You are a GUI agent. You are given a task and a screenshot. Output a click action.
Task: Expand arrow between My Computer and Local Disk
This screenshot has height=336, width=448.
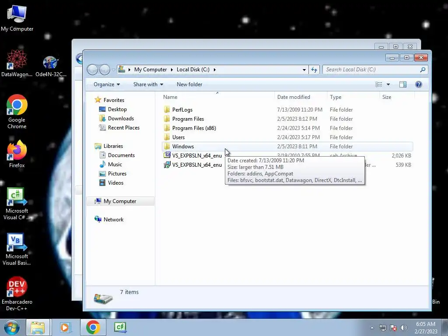pos(171,70)
